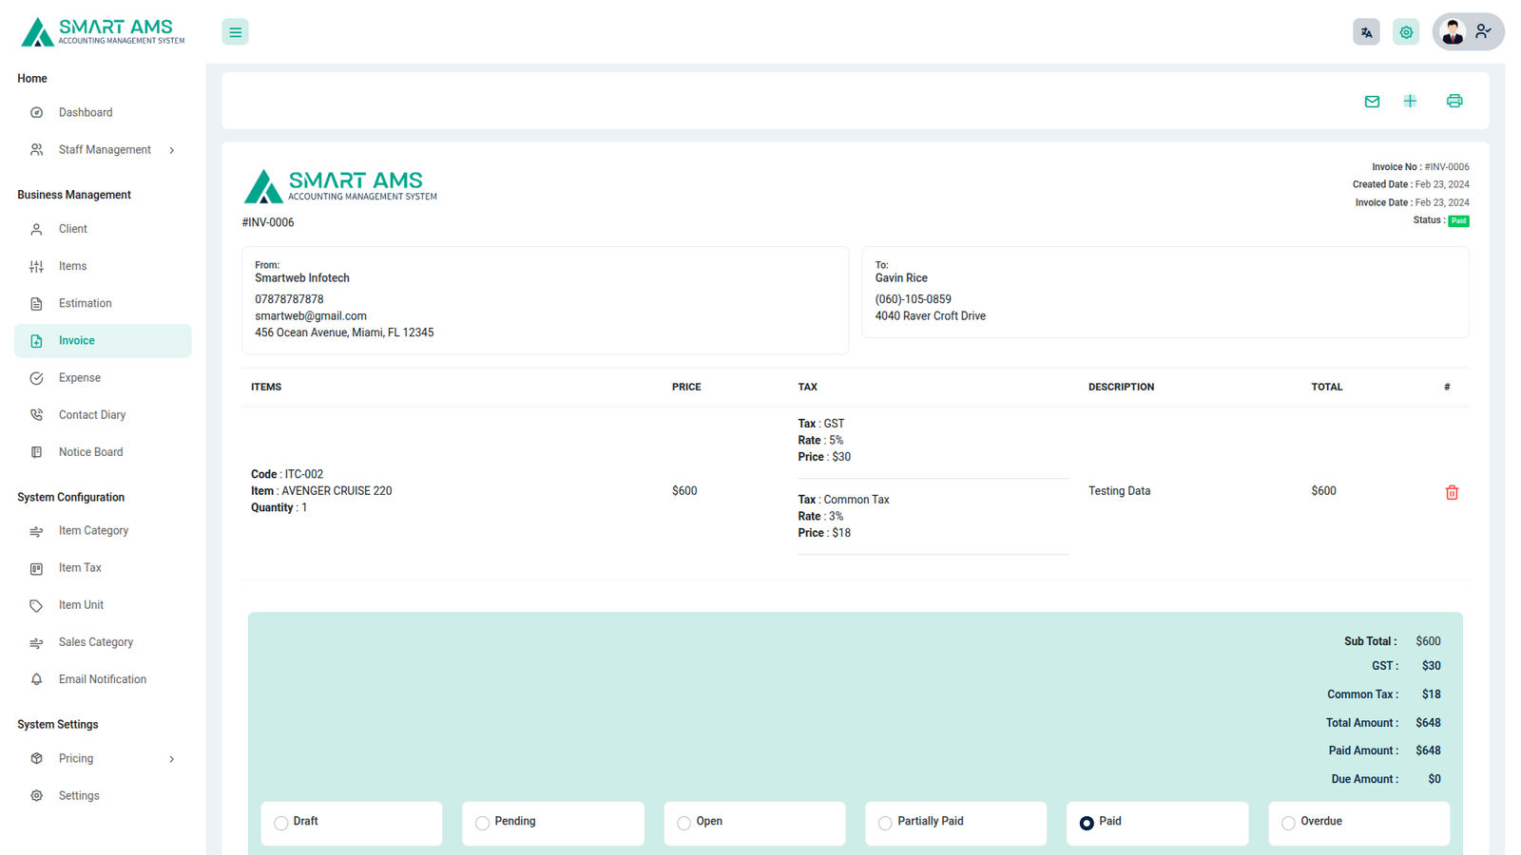Click the user avatar profile picture
Viewport: 1521px width, 855px height.
(x=1453, y=32)
